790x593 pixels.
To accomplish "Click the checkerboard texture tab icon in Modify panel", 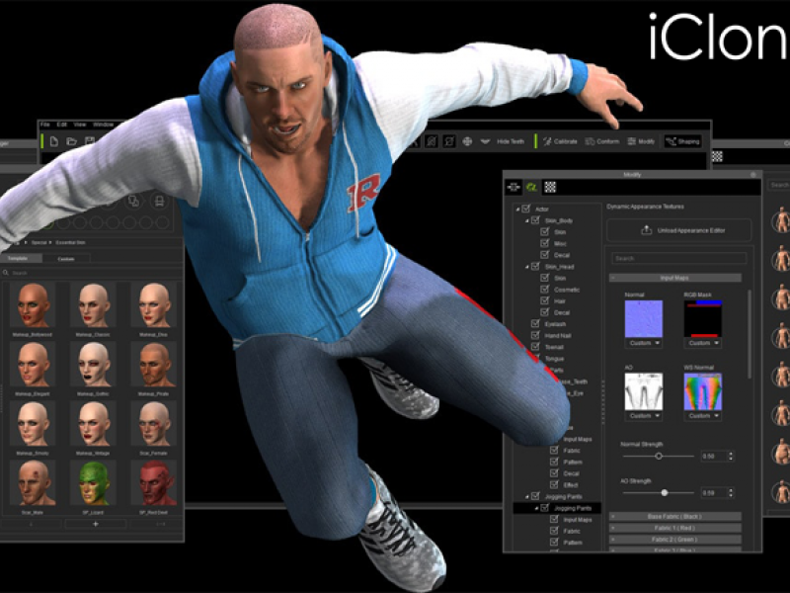I will [x=550, y=186].
